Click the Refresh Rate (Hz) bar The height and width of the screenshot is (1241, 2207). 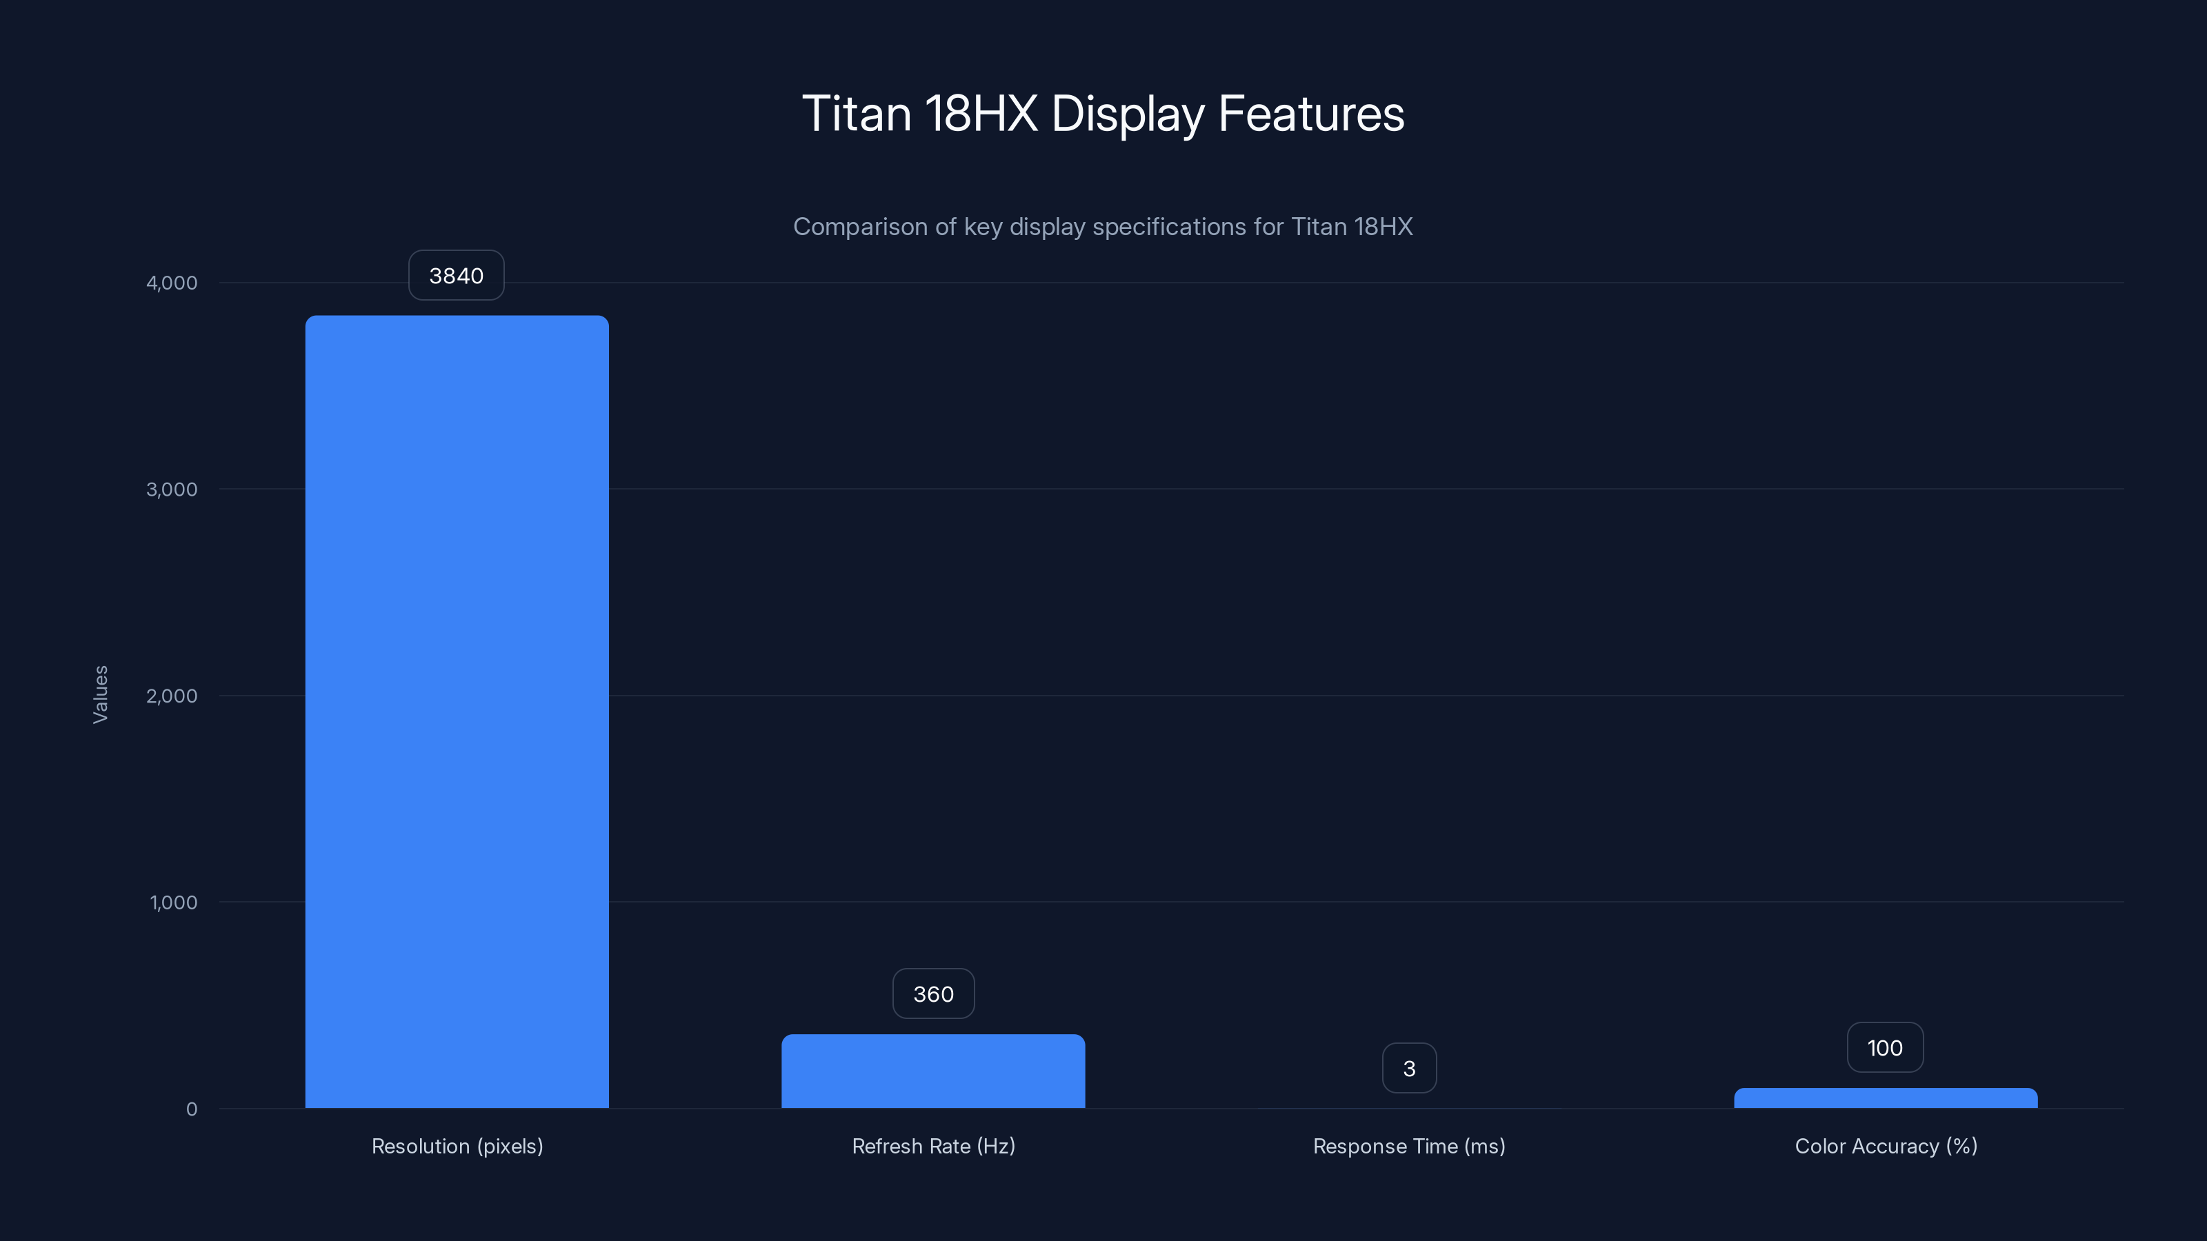tap(933, 1071)
